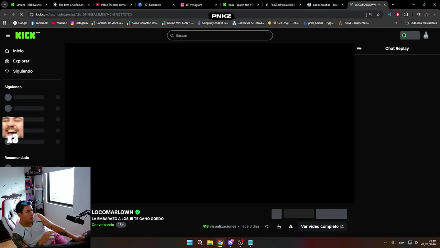Download the clip
This screenshot has height=248, width=440.
click(x=279, y=226)
